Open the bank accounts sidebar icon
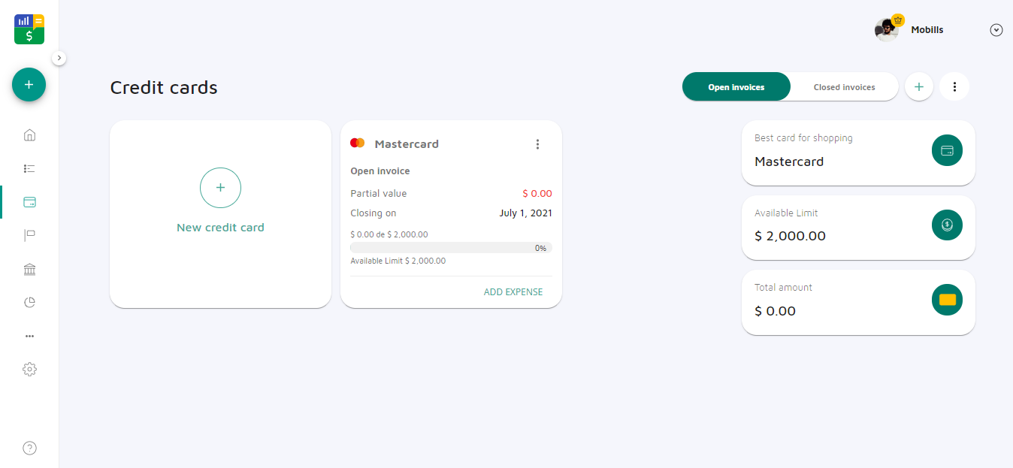1013x468 pixels. point(29,270)
